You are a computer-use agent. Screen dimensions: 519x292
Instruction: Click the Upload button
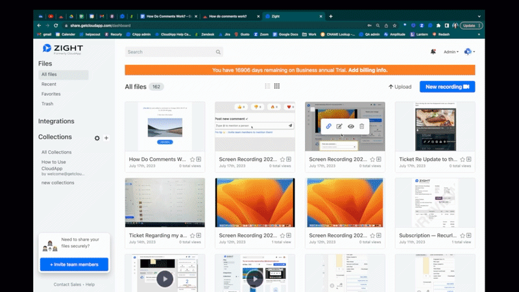coord(400,87)
